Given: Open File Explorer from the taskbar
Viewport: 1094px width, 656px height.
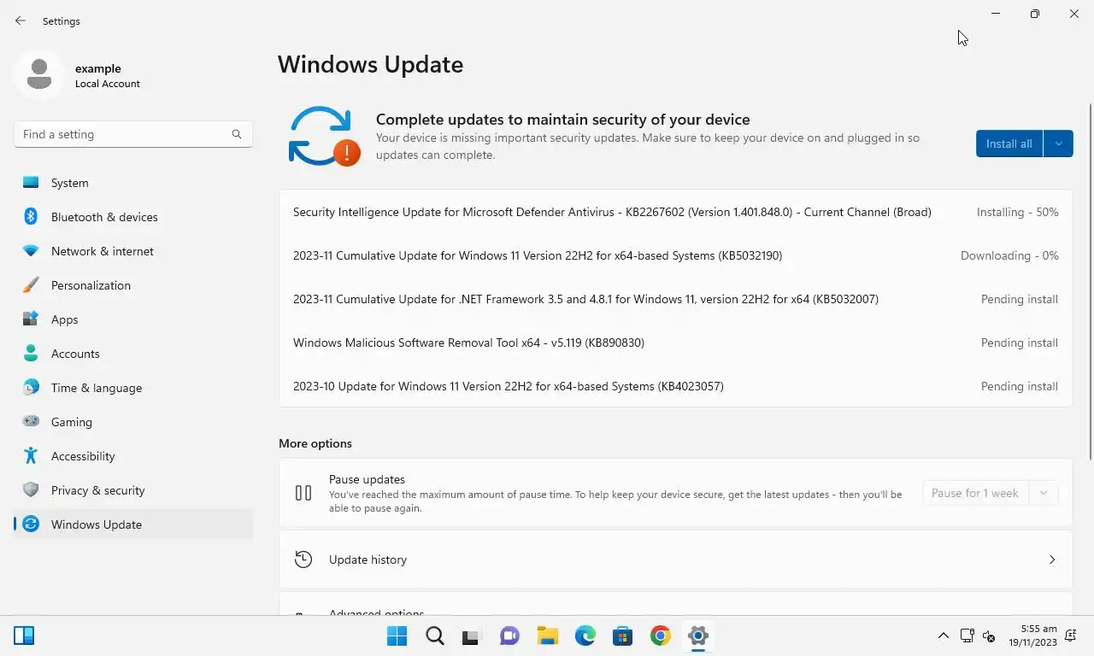Looking at the screenshot, I should click(548, 635).
